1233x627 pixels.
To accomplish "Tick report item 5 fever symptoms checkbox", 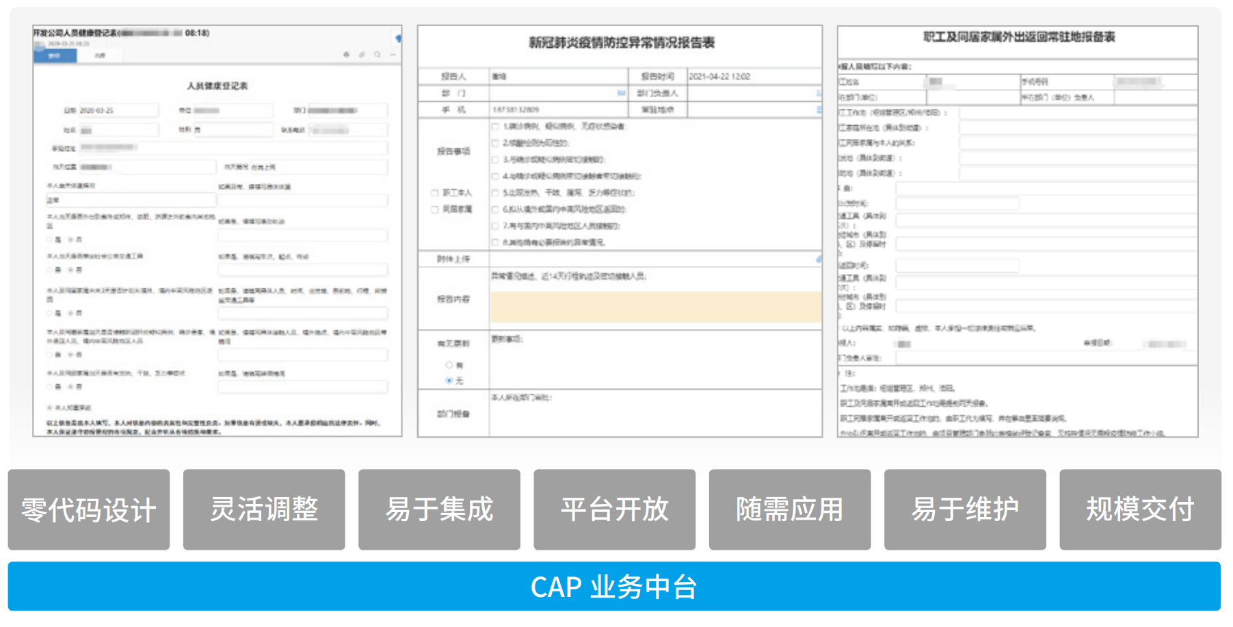I will (x=495, y=193).
